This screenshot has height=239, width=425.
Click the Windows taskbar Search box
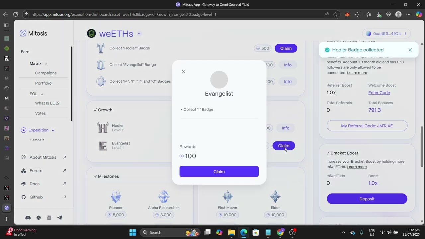pyautogui.click(x=170, y=232)
